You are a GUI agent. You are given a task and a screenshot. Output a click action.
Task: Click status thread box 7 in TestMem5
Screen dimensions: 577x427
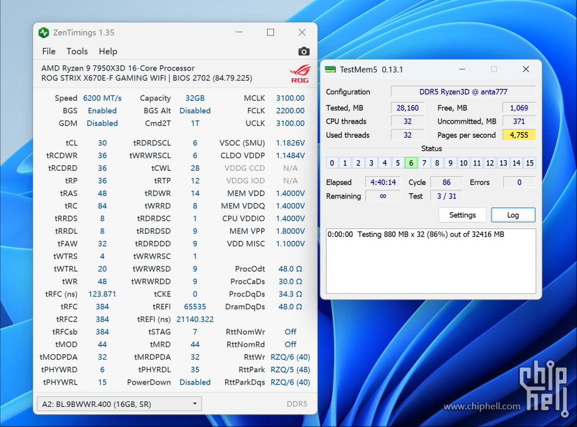point(424,163)
